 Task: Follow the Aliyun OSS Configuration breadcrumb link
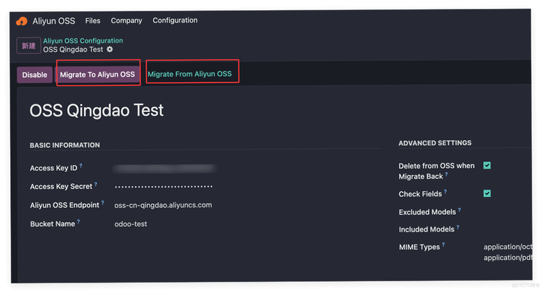(x=83, y=41)
